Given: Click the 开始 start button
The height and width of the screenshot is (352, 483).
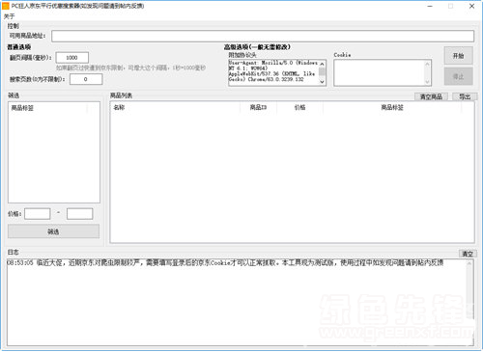Looking at the screenshot, I should click(459, 56).
